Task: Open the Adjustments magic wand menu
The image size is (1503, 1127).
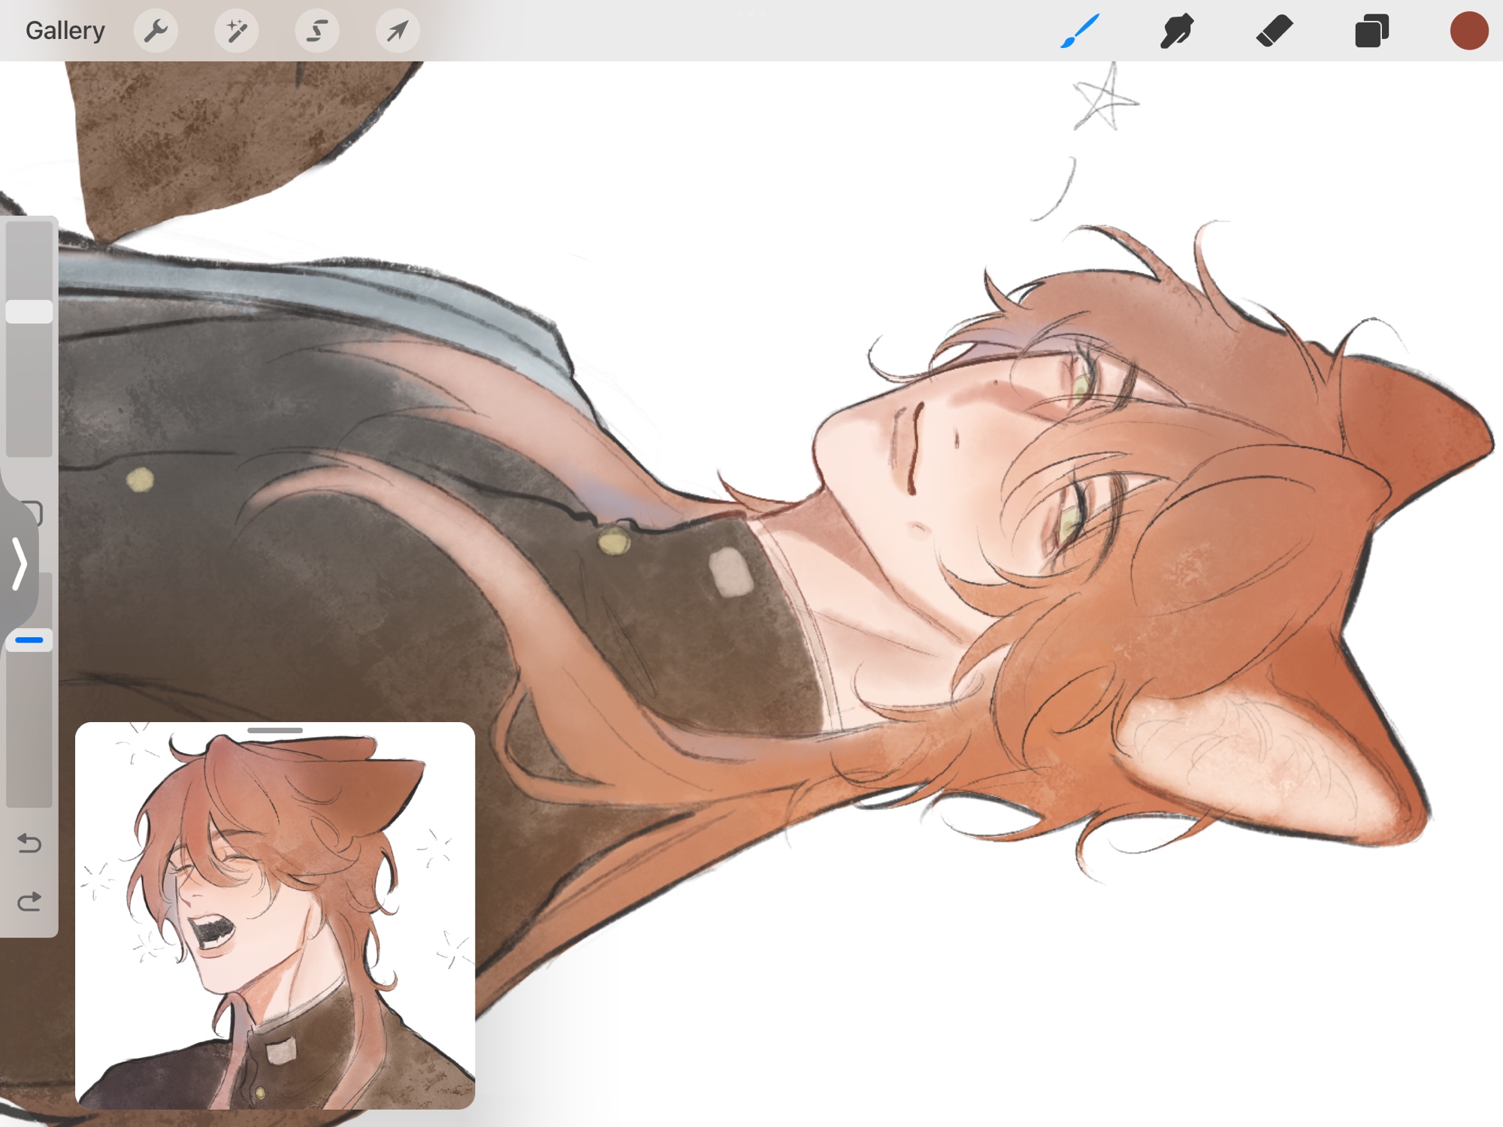Action: [x=236, y=31]
